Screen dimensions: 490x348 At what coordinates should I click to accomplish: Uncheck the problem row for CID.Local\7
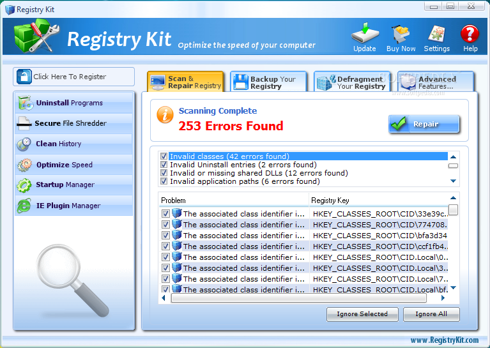point(165,278)
